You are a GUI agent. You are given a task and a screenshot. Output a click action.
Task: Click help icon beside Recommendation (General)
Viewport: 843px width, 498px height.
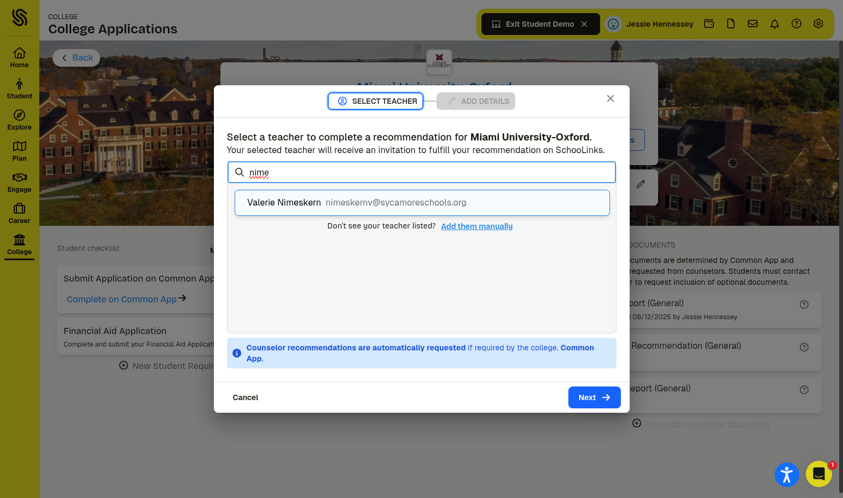[x=804, y=347]
